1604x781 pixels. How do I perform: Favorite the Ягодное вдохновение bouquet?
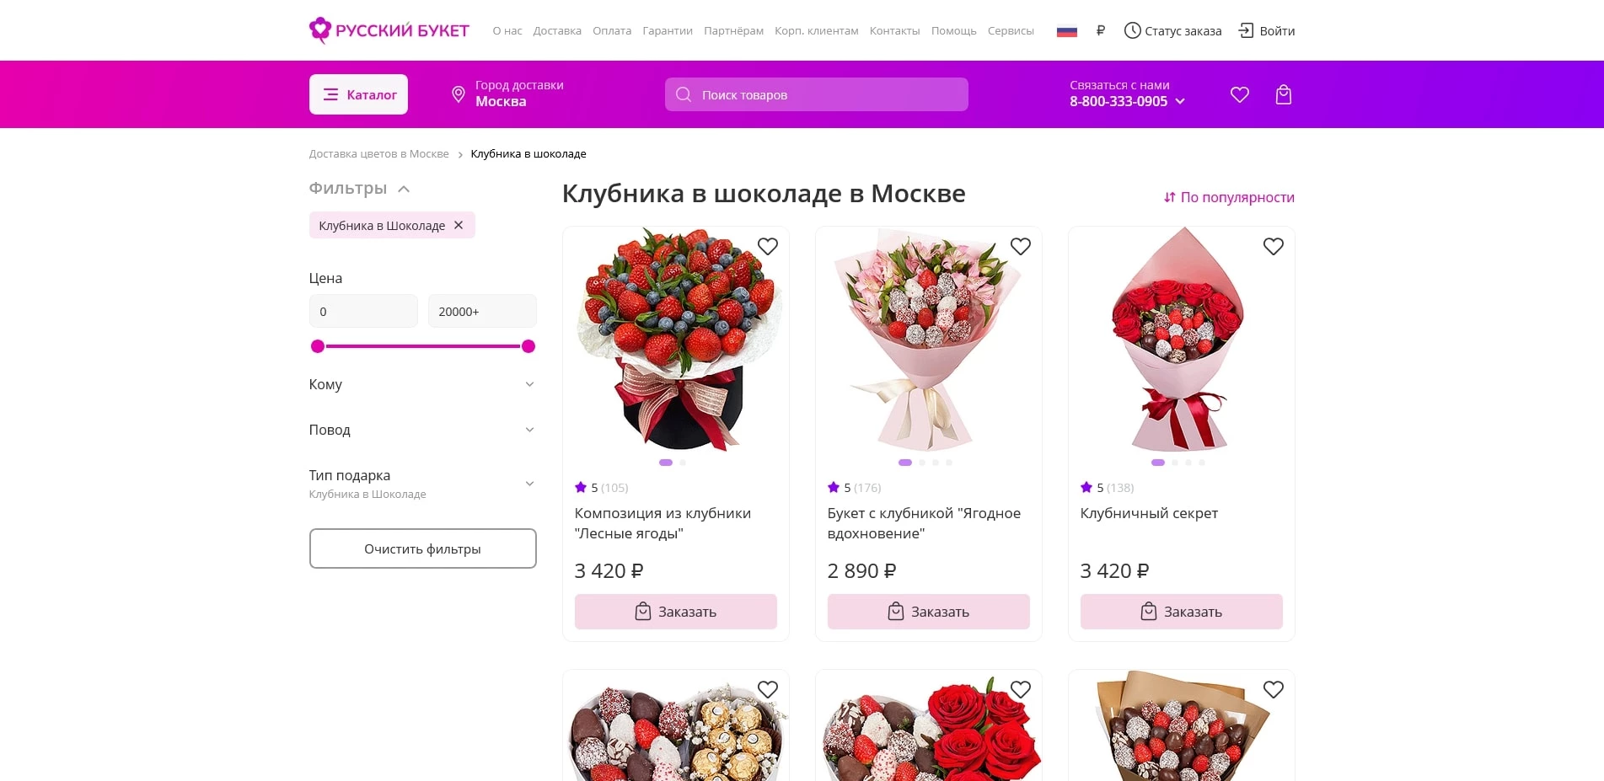pyautogui.click(x=1020, y=246)
